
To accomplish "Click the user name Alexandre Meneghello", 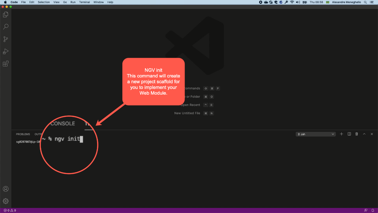I will click(346, 2).
